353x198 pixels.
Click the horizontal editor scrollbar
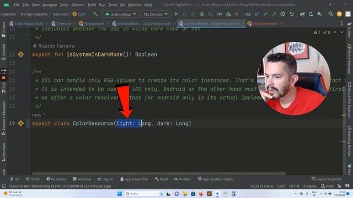coord(159,174)
